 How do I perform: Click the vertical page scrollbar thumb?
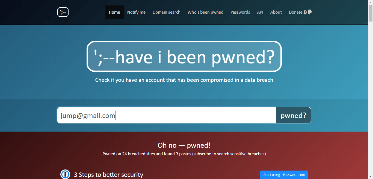371,13
